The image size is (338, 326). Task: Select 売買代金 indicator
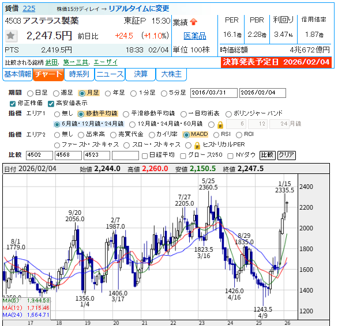click(x=113, y=135)
